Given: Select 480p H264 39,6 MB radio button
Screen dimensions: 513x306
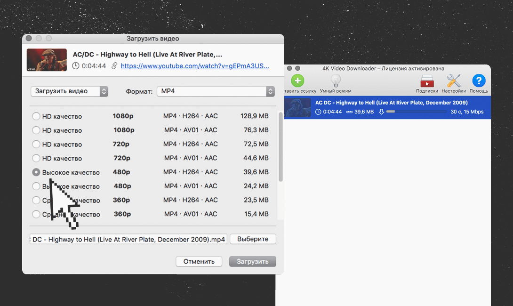Looking at the screenshot, I should (36, 172).
